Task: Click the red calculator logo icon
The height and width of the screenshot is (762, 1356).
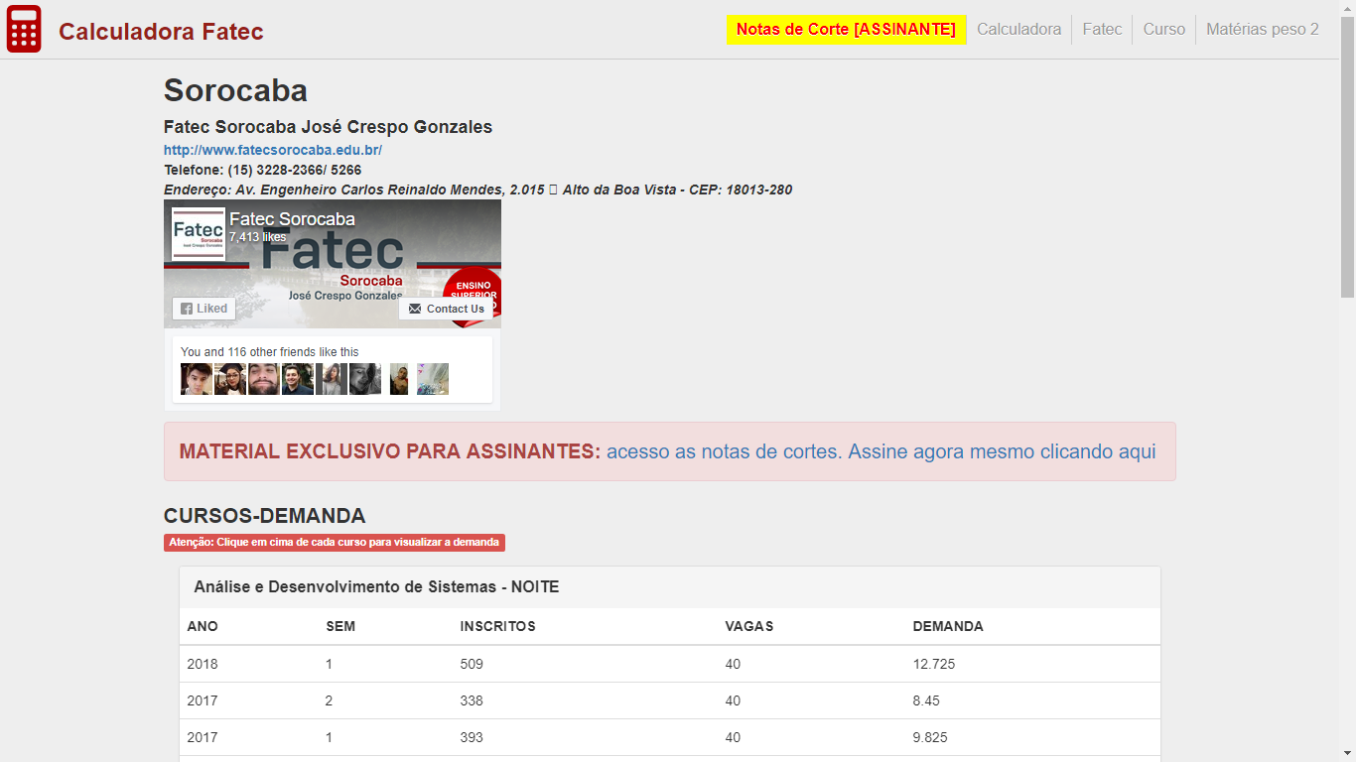Action: point(24,30)
